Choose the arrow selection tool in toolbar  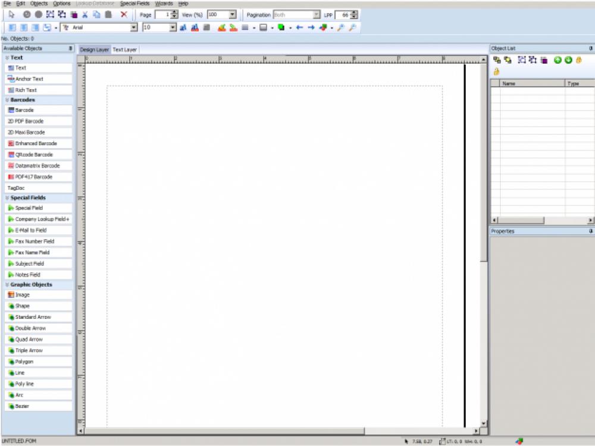(11, 14)
